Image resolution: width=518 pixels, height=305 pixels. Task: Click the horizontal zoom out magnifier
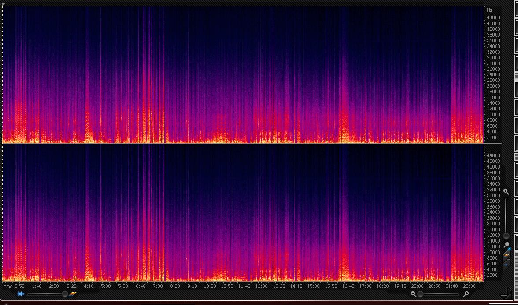413,294
